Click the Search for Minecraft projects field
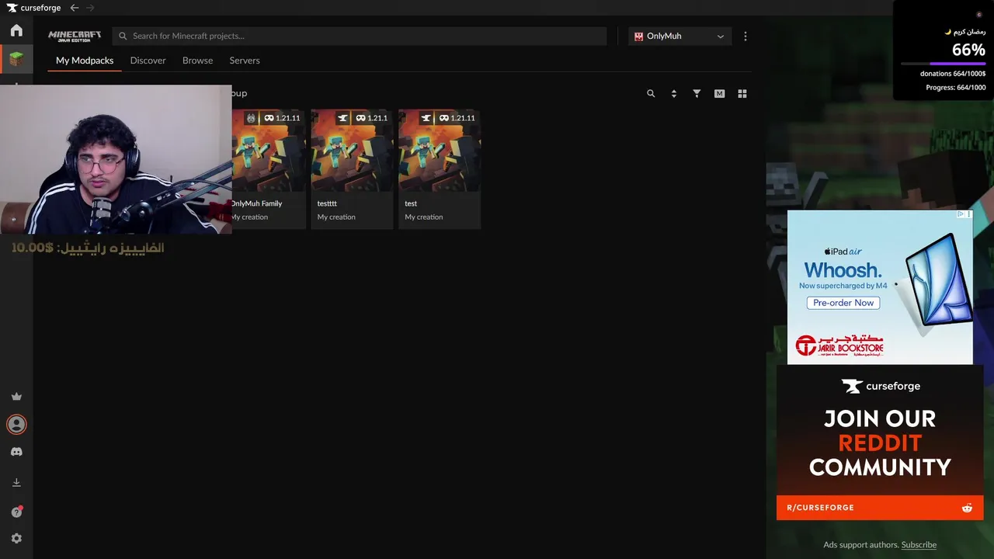 click(360, 36)
